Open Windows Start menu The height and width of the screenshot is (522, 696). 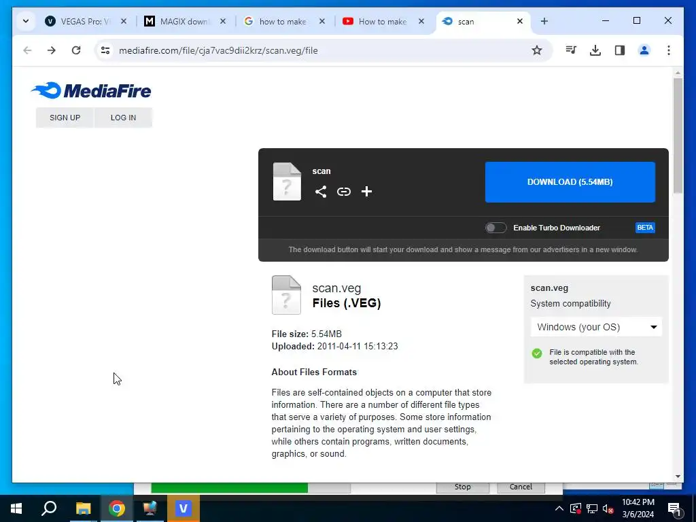tap(16, 508)
